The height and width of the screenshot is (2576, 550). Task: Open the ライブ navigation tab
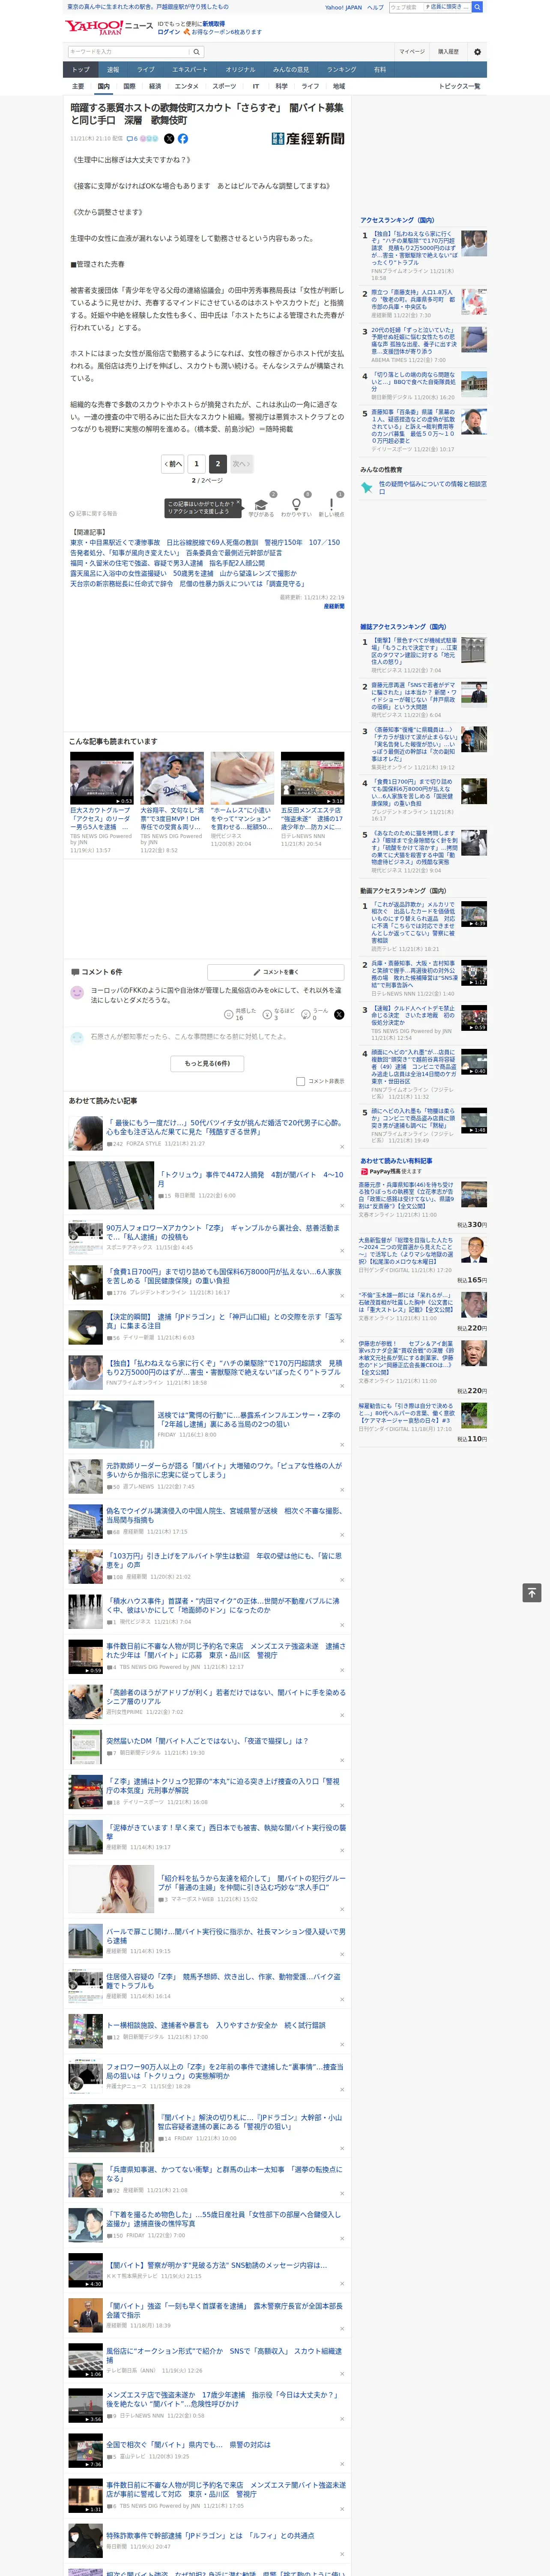click(x=146, y=69)
